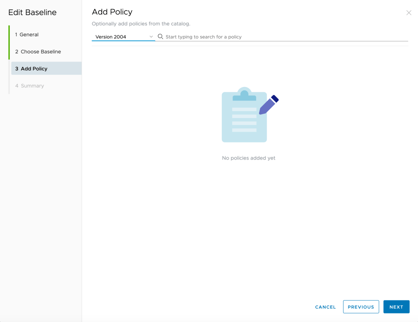Click the 'Optionally add policies' description text
This screenshot has width=418, height=322.
(141, 24)
